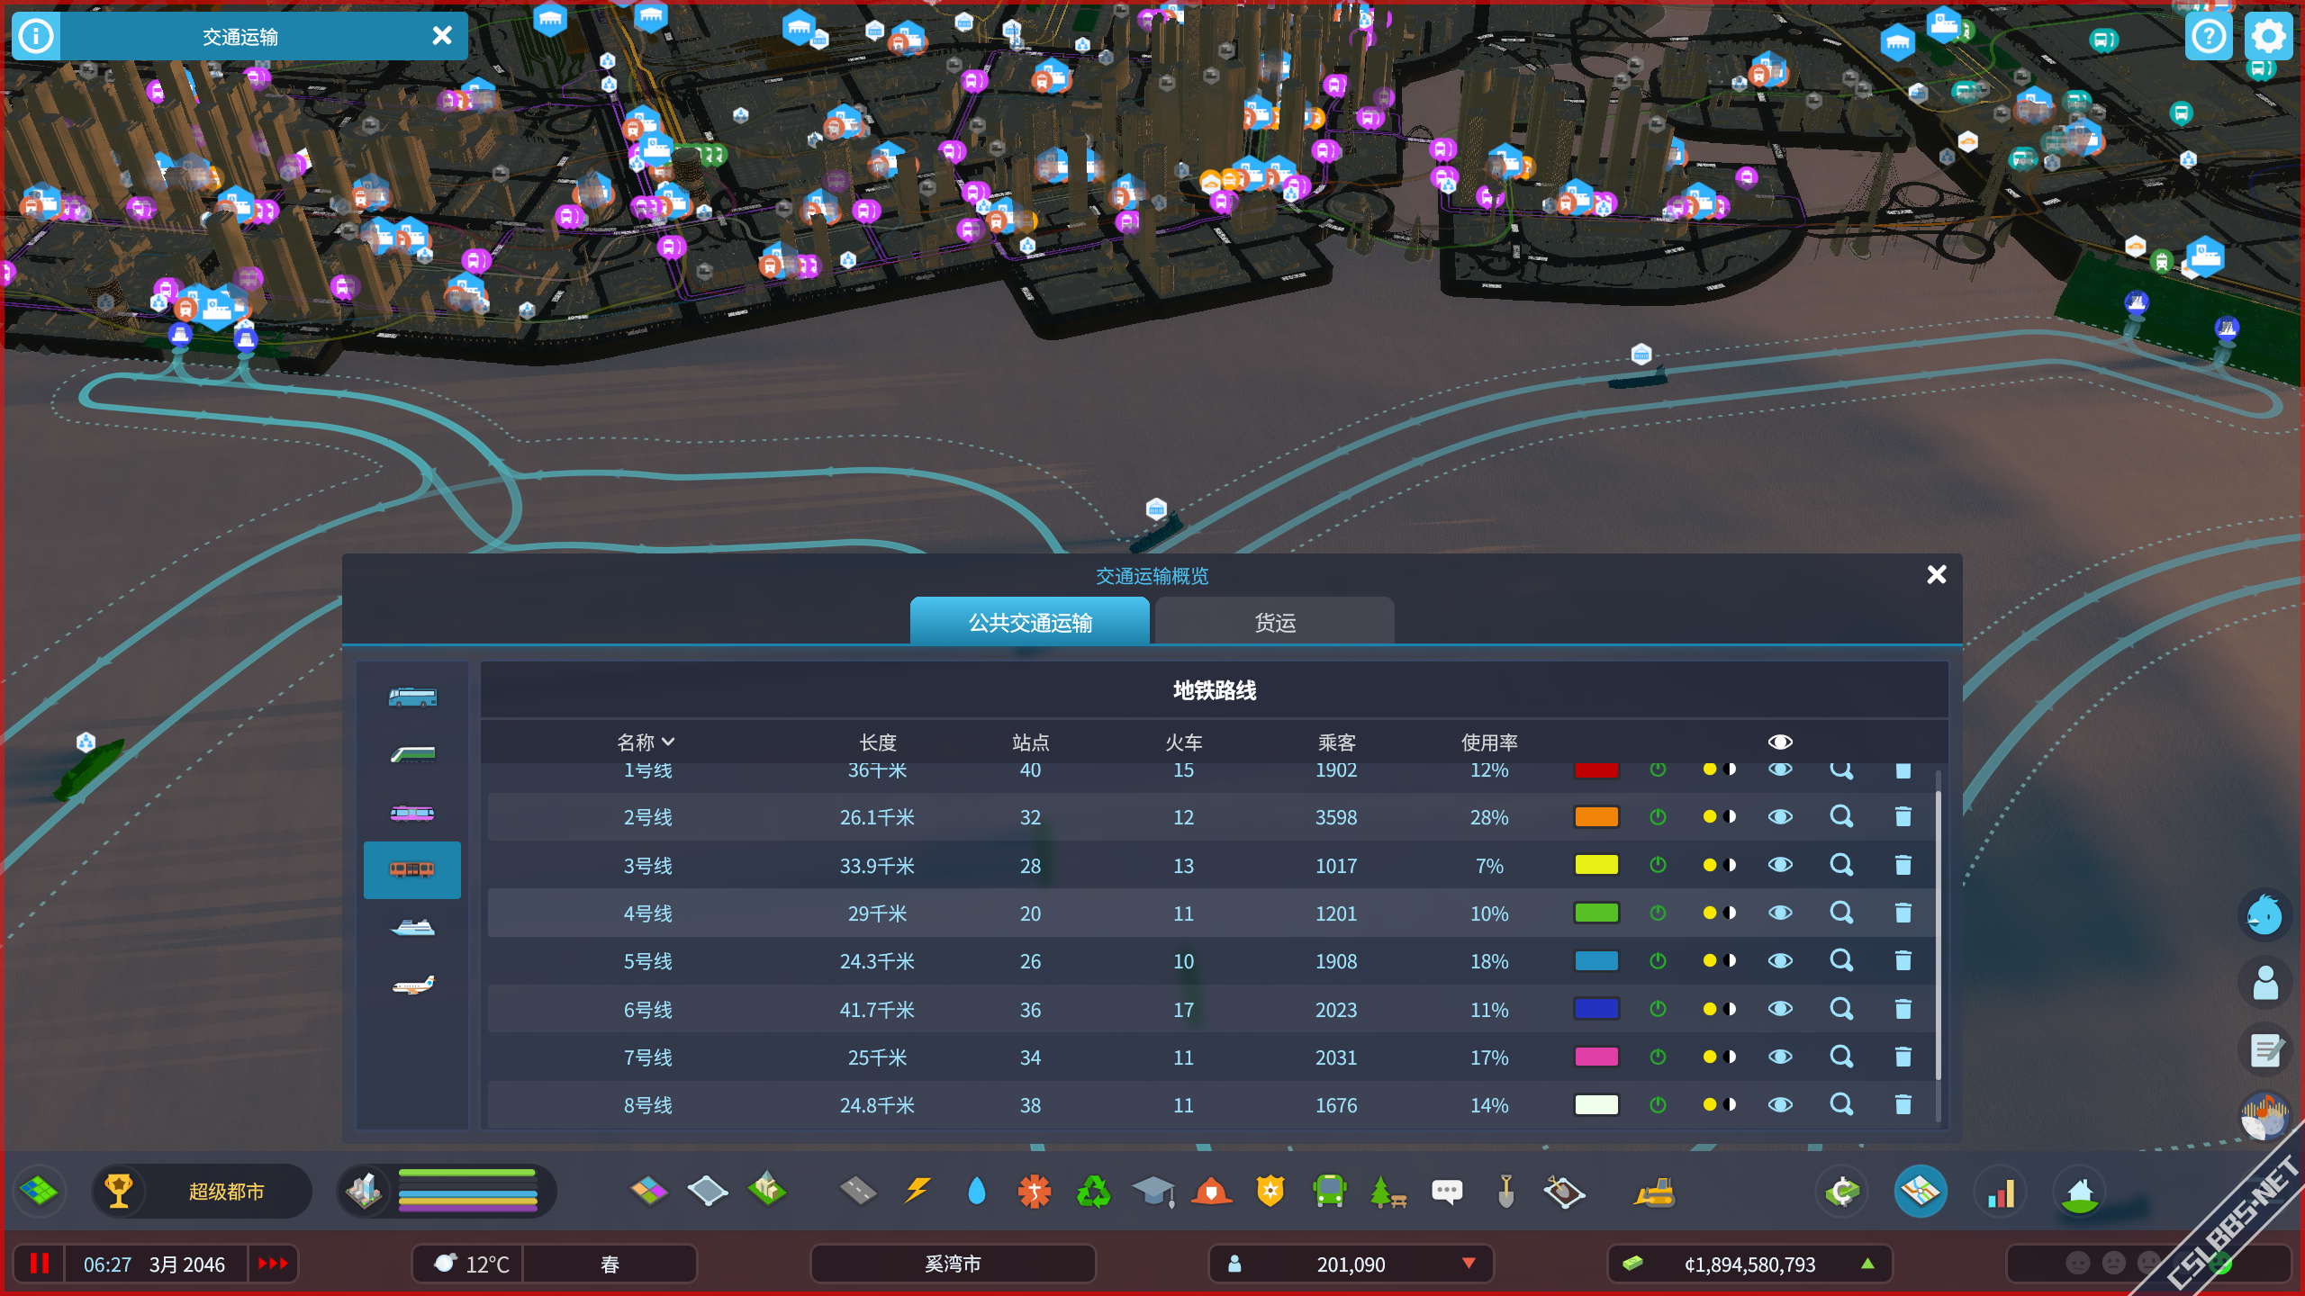The width and height of the screenshot is (2305, 1296).
Task: Change the orange color of 2号线
Action: (1596, 817)
